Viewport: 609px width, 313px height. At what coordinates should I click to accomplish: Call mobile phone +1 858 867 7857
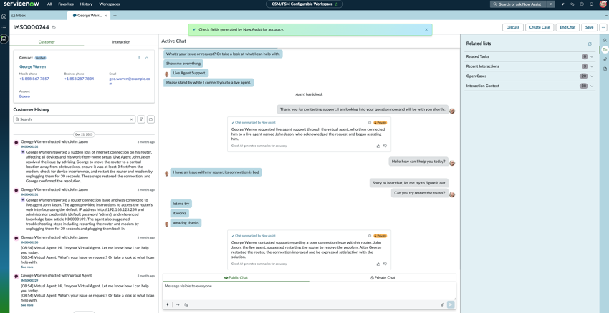(34, 79)
